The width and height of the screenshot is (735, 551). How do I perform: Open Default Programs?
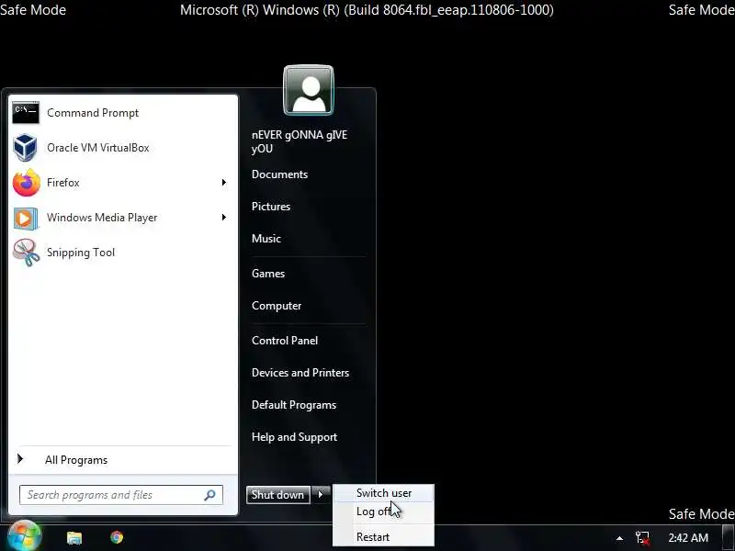pos(294,405)
